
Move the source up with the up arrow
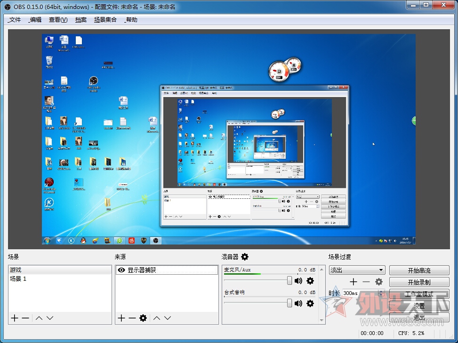(157, 318)
